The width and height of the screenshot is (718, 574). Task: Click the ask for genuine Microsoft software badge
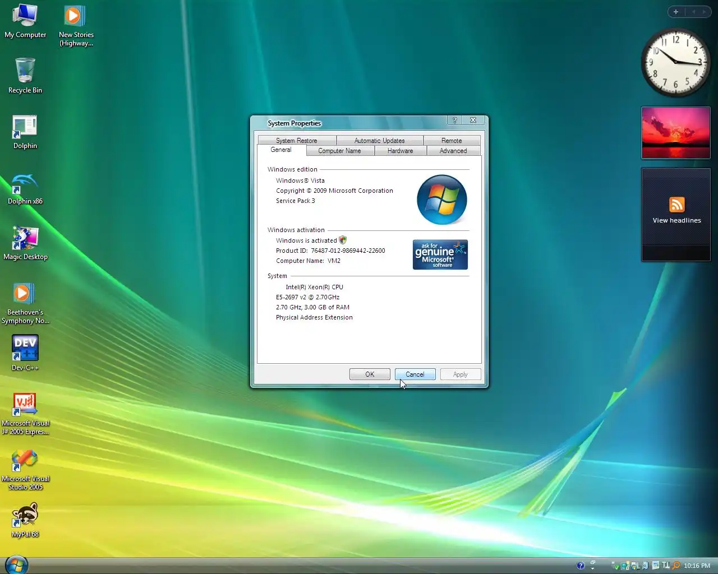point(440,254)
